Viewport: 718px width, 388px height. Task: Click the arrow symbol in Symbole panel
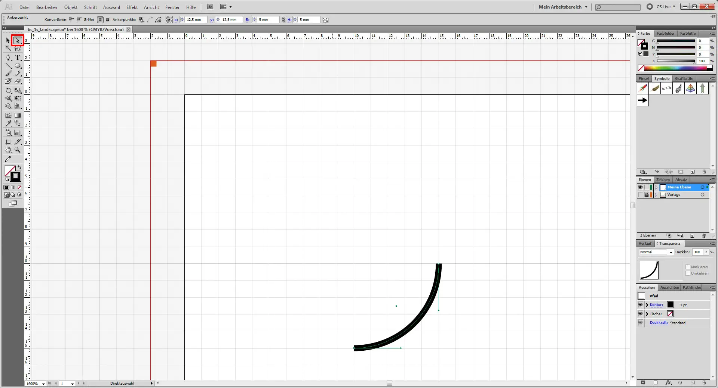pyautogui.click(x=642, y=100)
